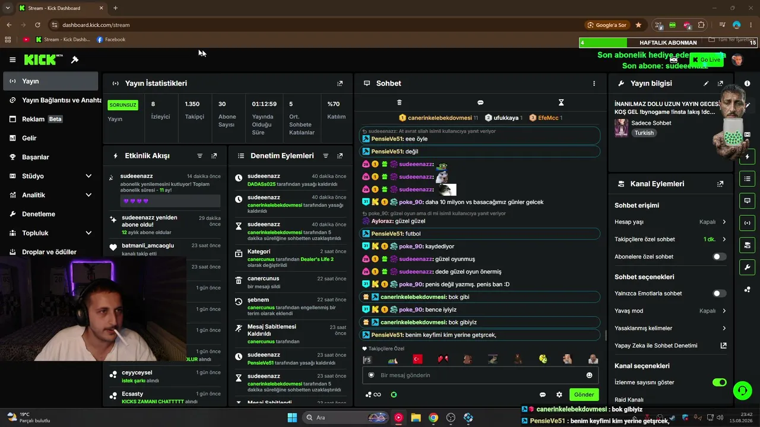Open the green headset support button

click(742, 390)
